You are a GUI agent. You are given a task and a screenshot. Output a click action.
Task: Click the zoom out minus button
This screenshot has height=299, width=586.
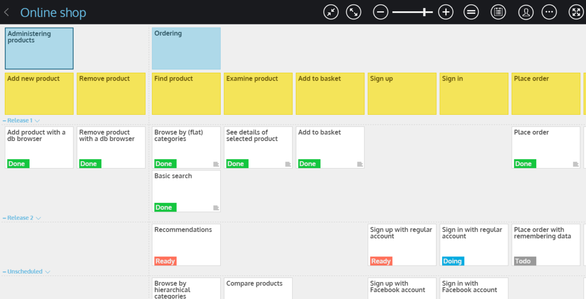pyautogui.click(x=380, y=12)
